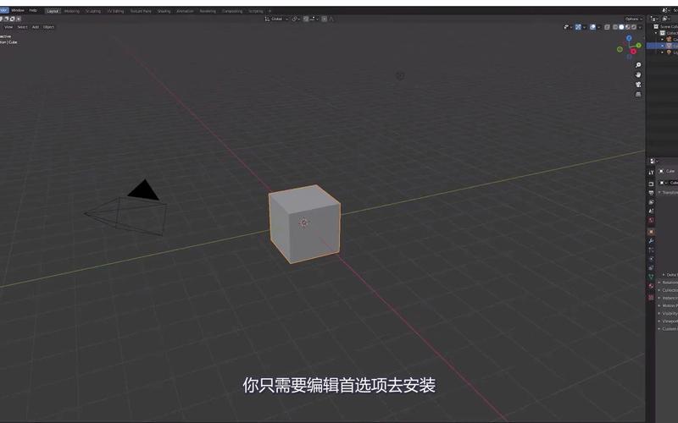Toggle the Show Overlays button
The width and height of the screenshot is (678, 423).
(592, 27)
